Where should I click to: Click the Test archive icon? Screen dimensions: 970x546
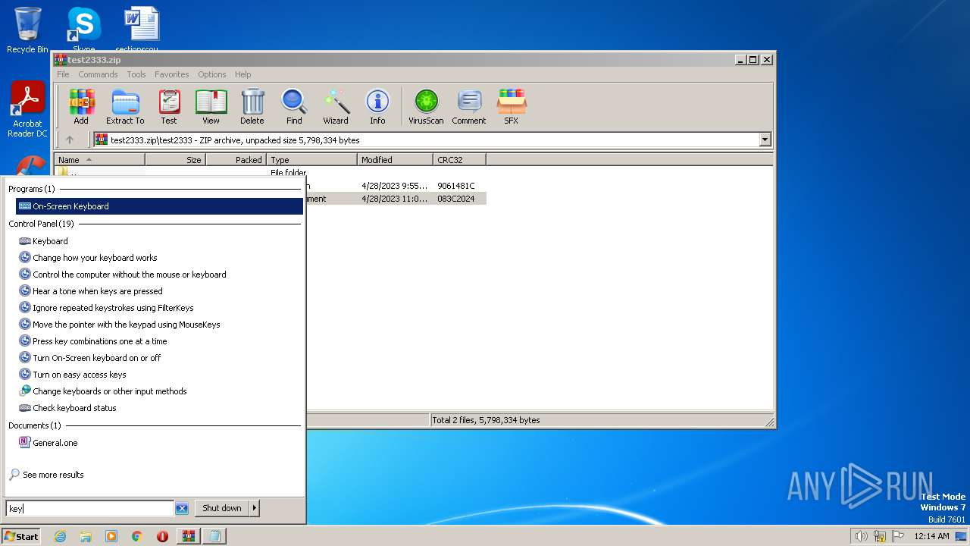169,107
